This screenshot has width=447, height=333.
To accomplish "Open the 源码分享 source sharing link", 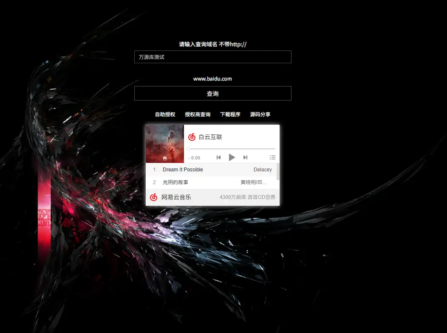I will pos(260,114).
